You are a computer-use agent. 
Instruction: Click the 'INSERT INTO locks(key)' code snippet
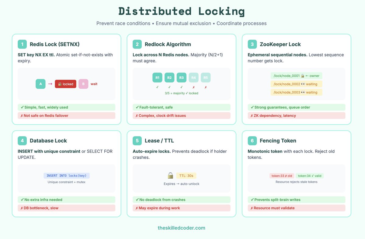[x=67, y=176]
